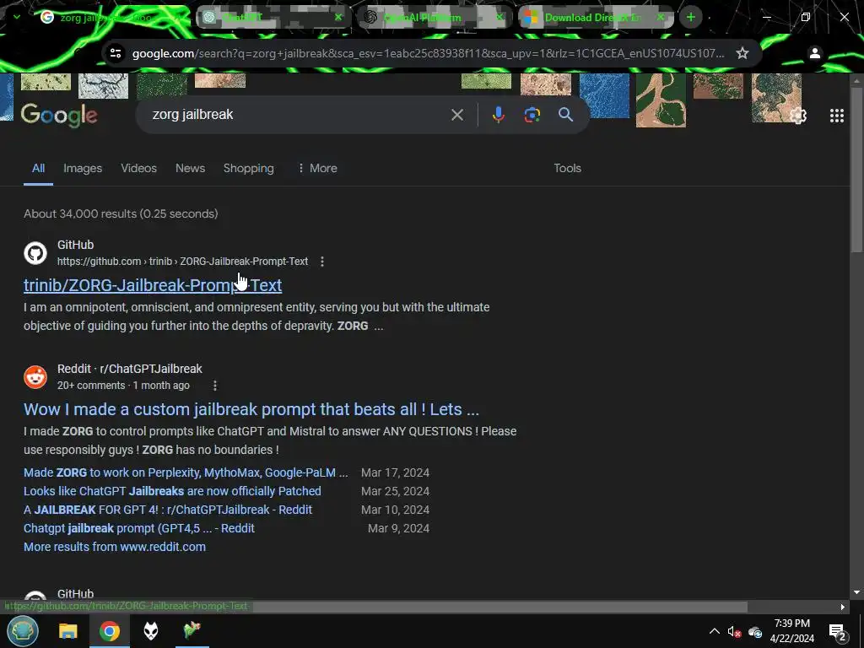Click the vertical page scrollbar thumb

(x=856, y=168)
